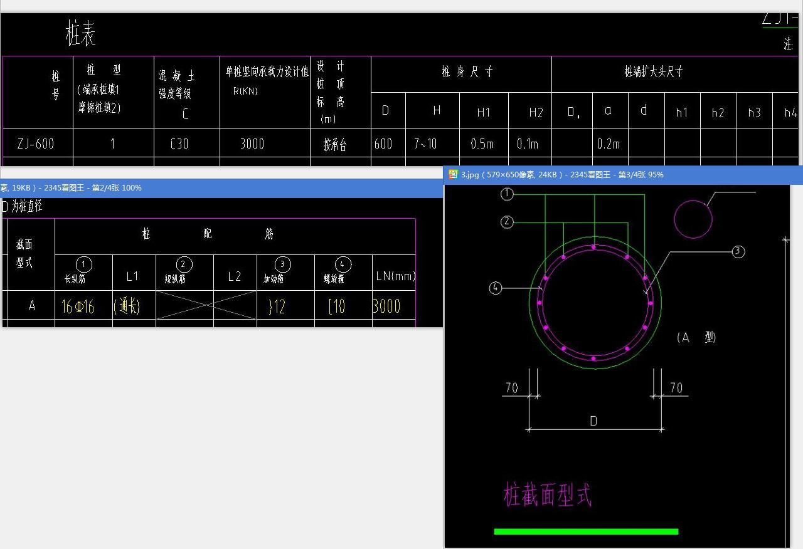Image resolution: width=803 pixels, height=549 pixels.
Task: Click the D dimension label below the pile
Action: pos(593,421)
